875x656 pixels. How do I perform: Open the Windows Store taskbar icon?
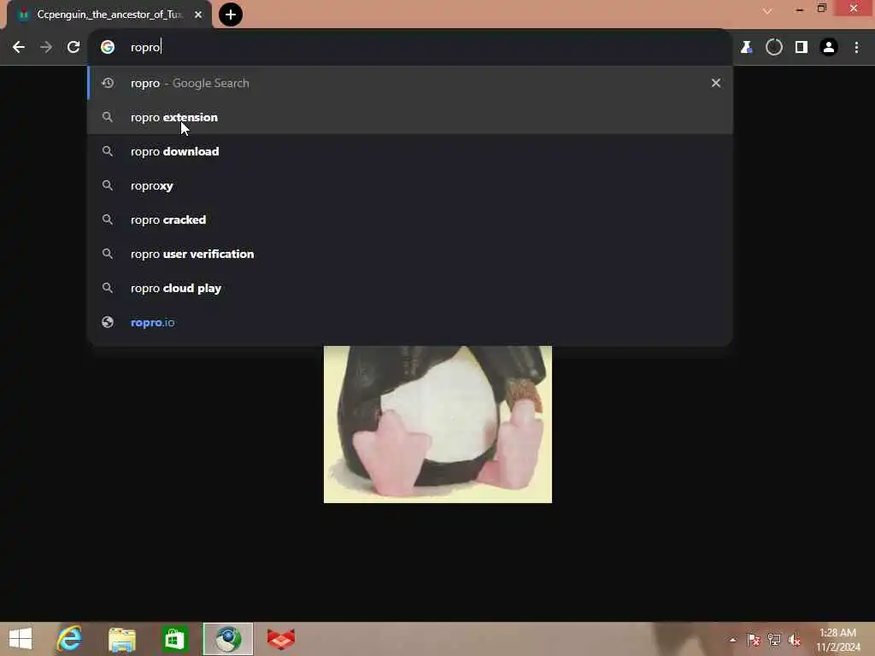[174, 639]
